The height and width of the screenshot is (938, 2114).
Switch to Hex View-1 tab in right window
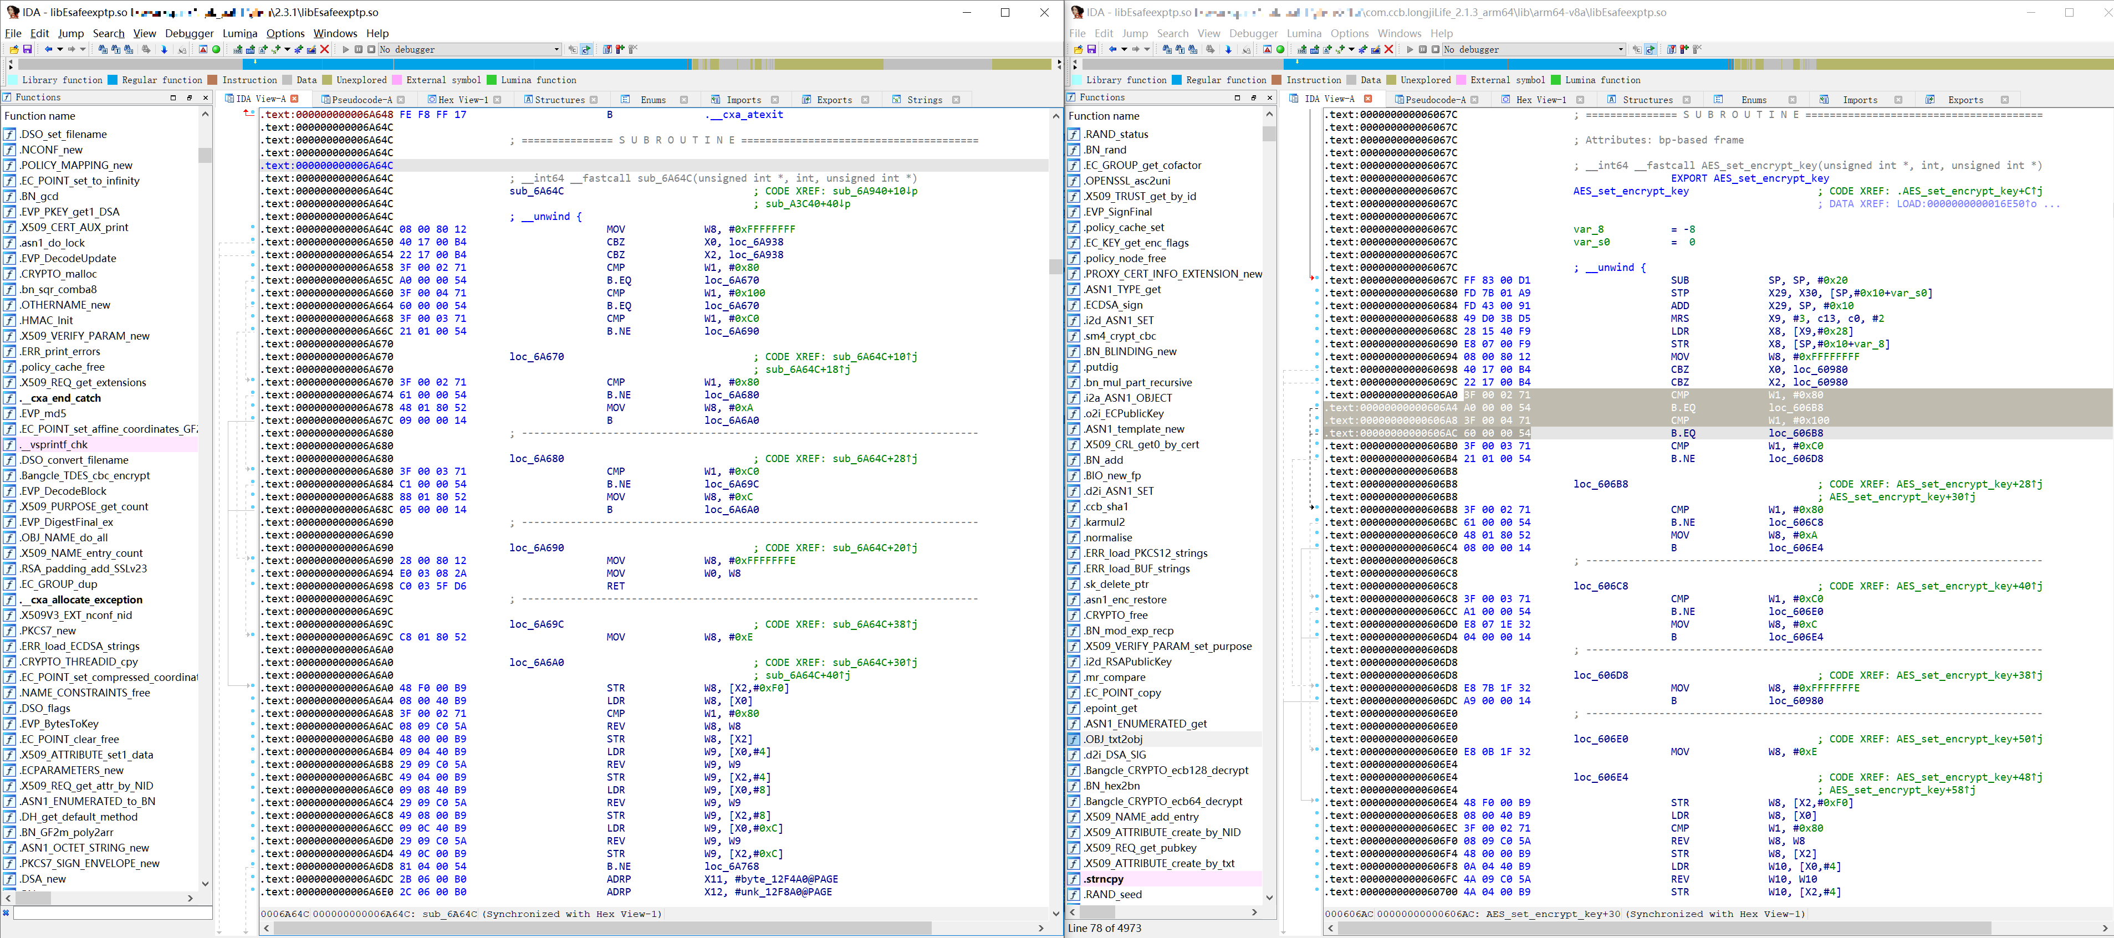pyautogui.click(x=1540, y=99)
